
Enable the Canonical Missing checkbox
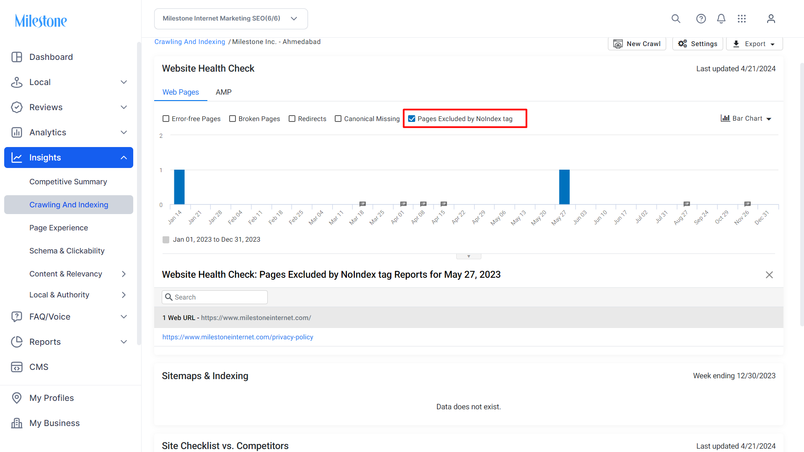(338, 119)
